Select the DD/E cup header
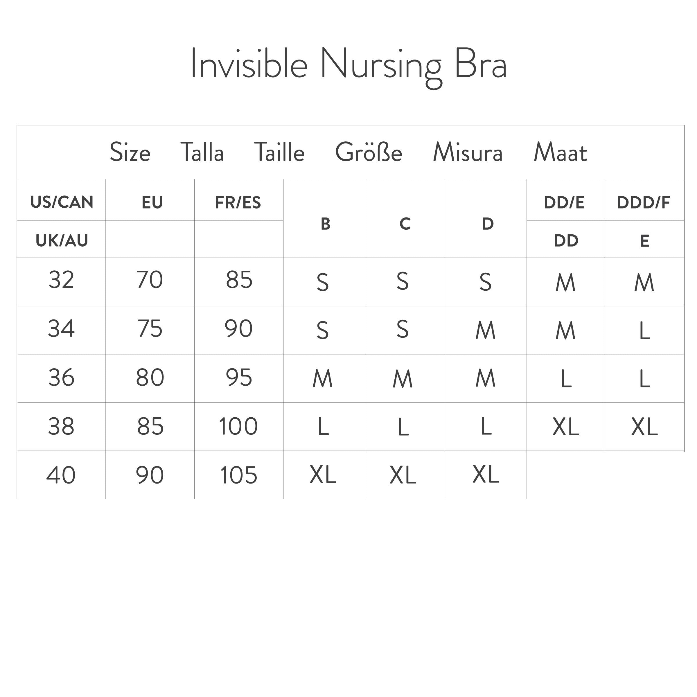This screenshot has height=697, width=697. (x=564, y=203)
